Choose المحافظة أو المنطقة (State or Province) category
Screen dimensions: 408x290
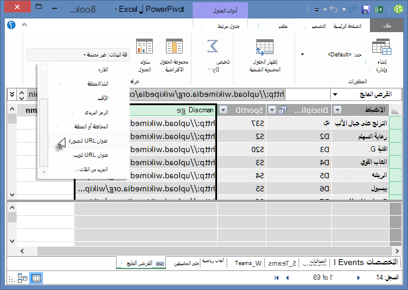pos(89,127)
